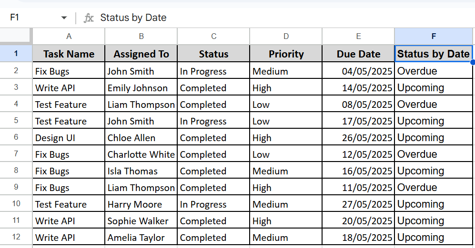Select column F header

[434, 36]
